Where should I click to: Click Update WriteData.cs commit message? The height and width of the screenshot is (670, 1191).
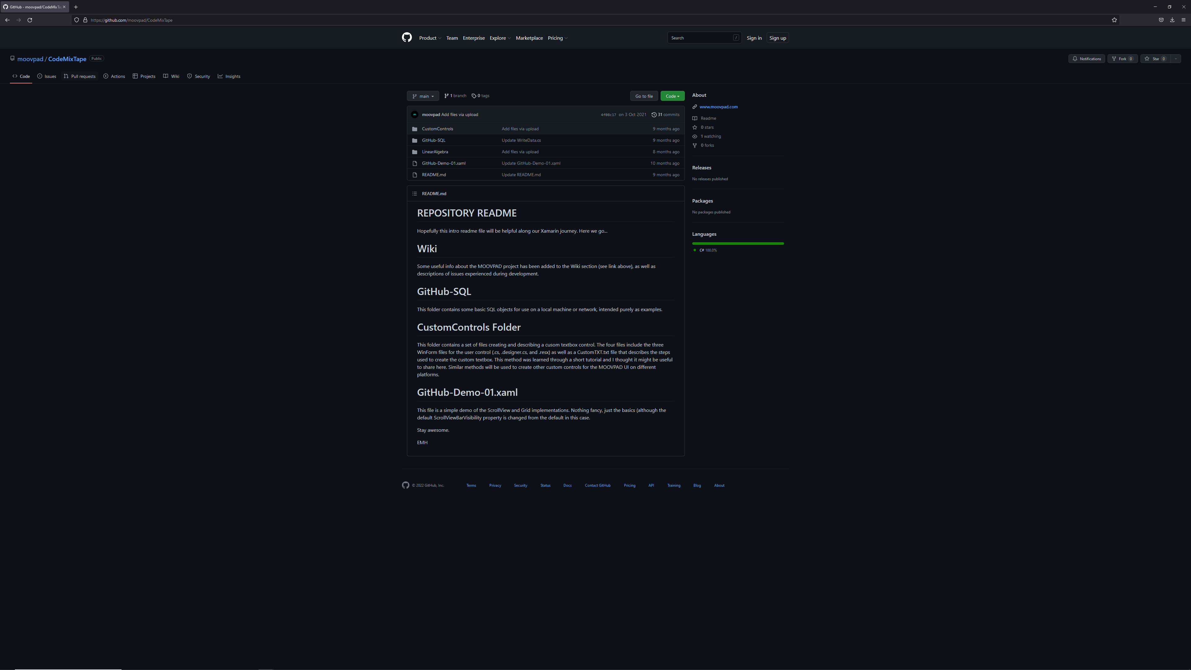(x=521, y=140)
